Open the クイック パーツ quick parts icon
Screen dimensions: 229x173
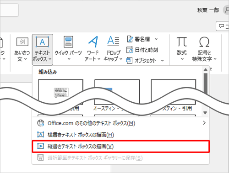[x=68, y=42]
